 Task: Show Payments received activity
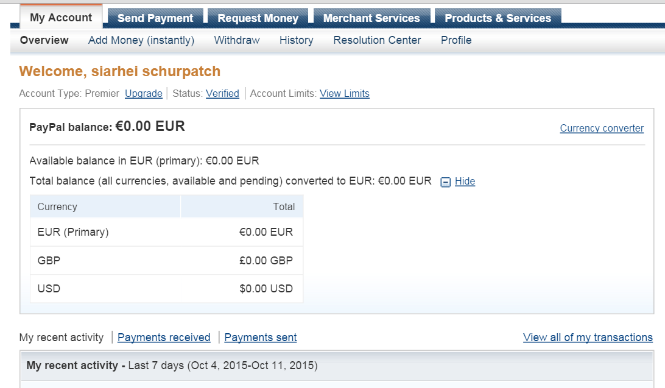click(x=164, y=337)
